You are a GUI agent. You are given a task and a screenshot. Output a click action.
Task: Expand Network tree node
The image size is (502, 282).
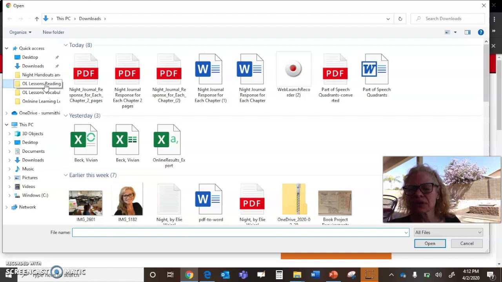(x=6, y=207)
